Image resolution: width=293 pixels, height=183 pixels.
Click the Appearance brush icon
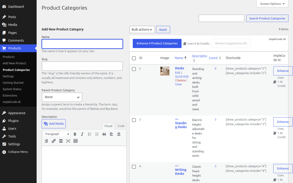[x=4, y=113]
